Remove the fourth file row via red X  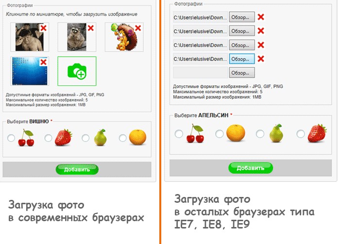point(261,59)
